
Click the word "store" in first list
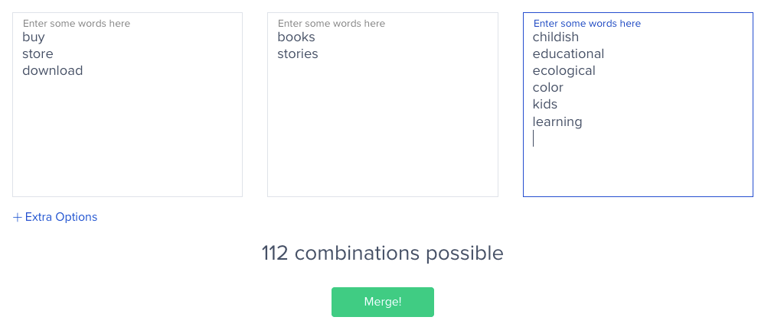pos(38,54)
